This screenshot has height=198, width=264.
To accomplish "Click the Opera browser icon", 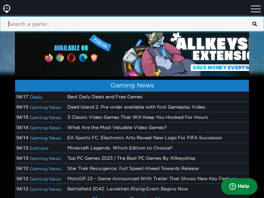I will 71,58.
